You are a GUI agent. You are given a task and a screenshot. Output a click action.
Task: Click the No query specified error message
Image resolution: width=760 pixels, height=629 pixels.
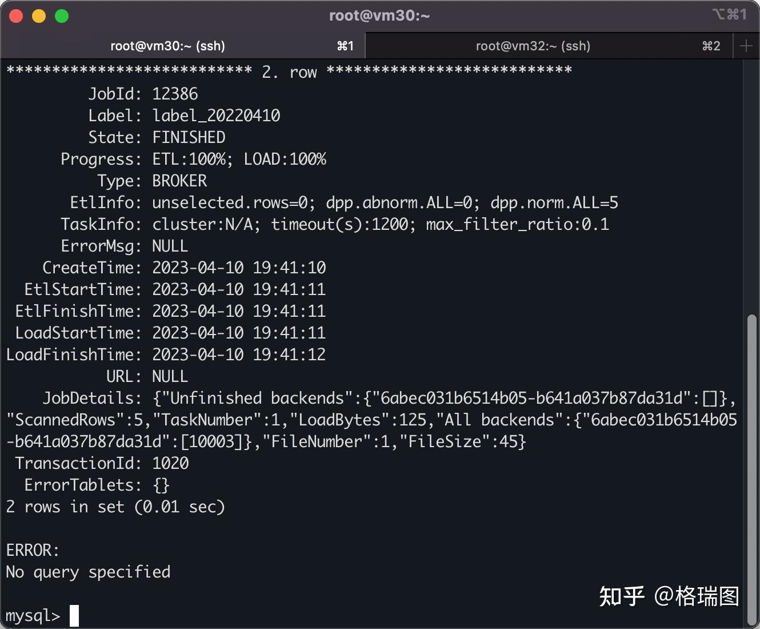(87, 572)
